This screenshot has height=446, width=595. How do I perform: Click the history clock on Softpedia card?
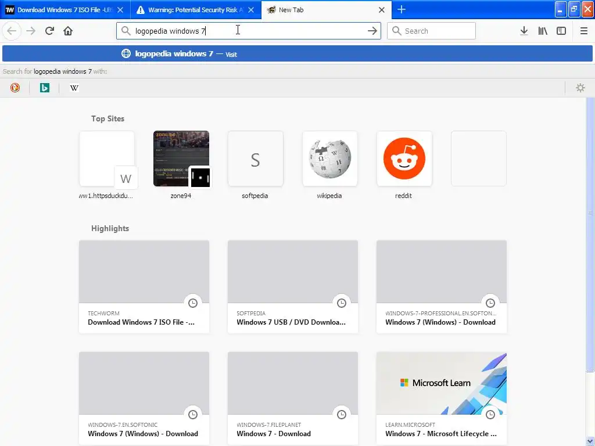pos(342,303)
